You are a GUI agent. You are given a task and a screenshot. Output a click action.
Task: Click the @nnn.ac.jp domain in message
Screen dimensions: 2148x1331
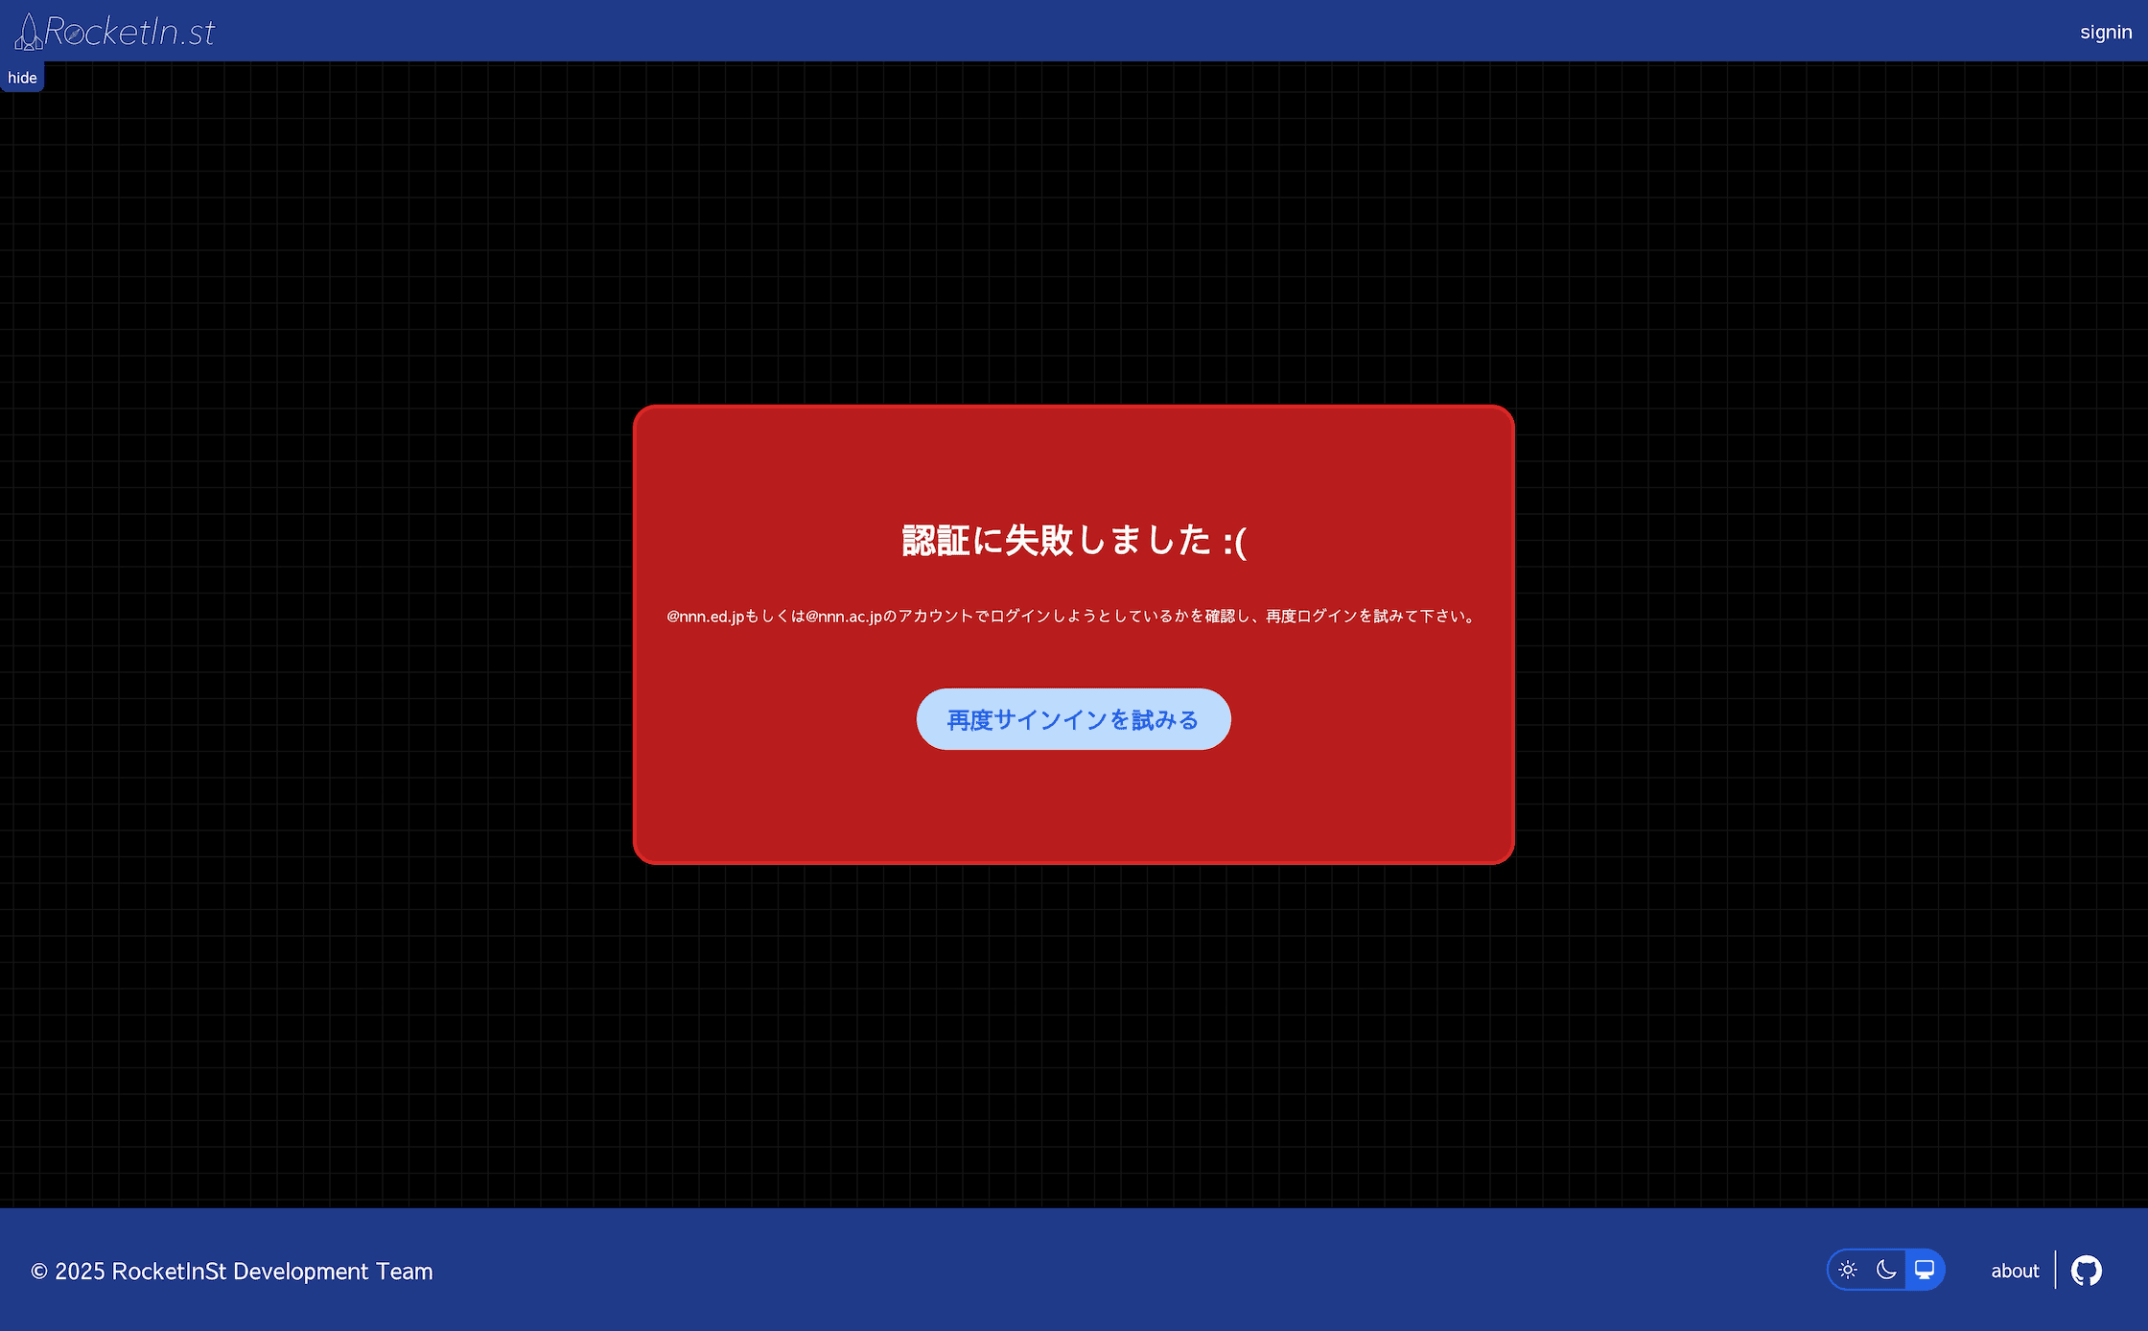843,616
